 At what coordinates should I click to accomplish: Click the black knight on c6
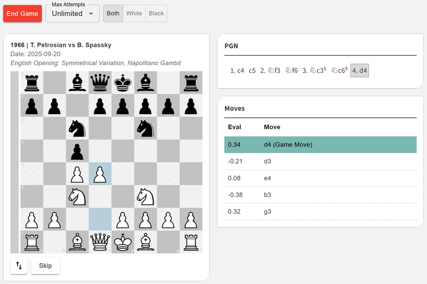tap(77, 129)
